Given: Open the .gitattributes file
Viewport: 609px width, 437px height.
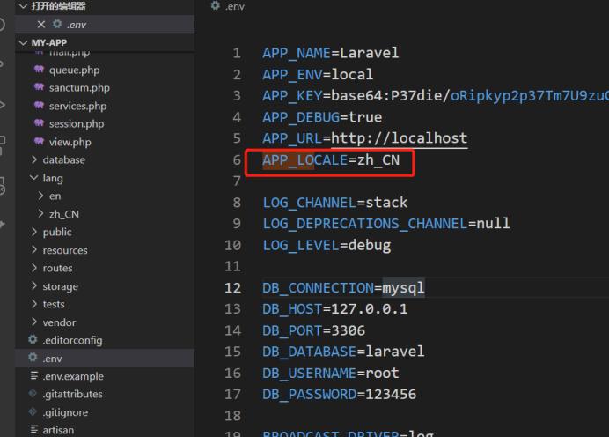Looking at the screenshot, I should coord(73,394).
